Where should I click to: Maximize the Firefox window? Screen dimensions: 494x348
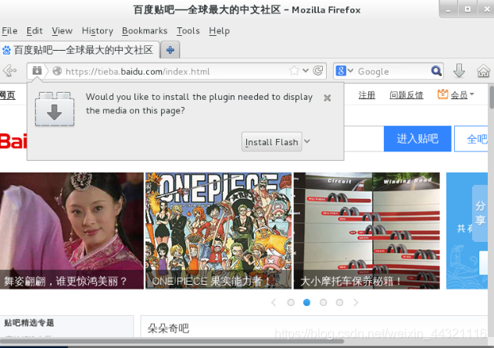468,9
